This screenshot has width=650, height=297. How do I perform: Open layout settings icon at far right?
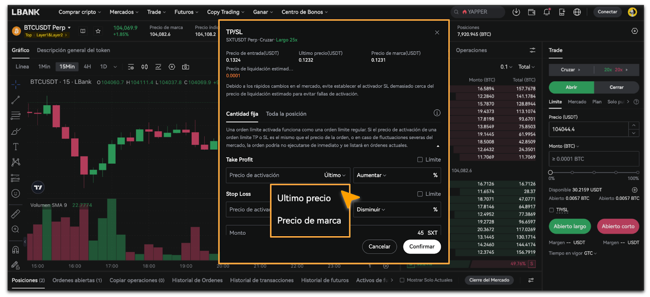[635, 31]
